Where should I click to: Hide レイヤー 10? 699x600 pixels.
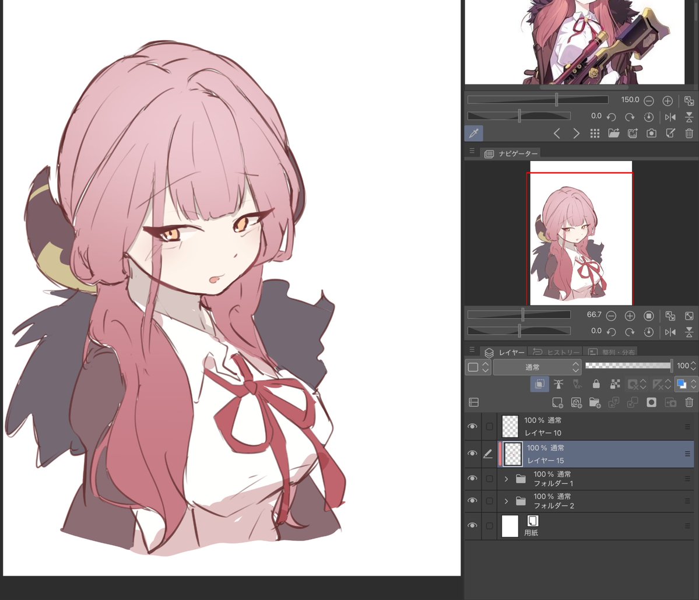coord(472,427)
